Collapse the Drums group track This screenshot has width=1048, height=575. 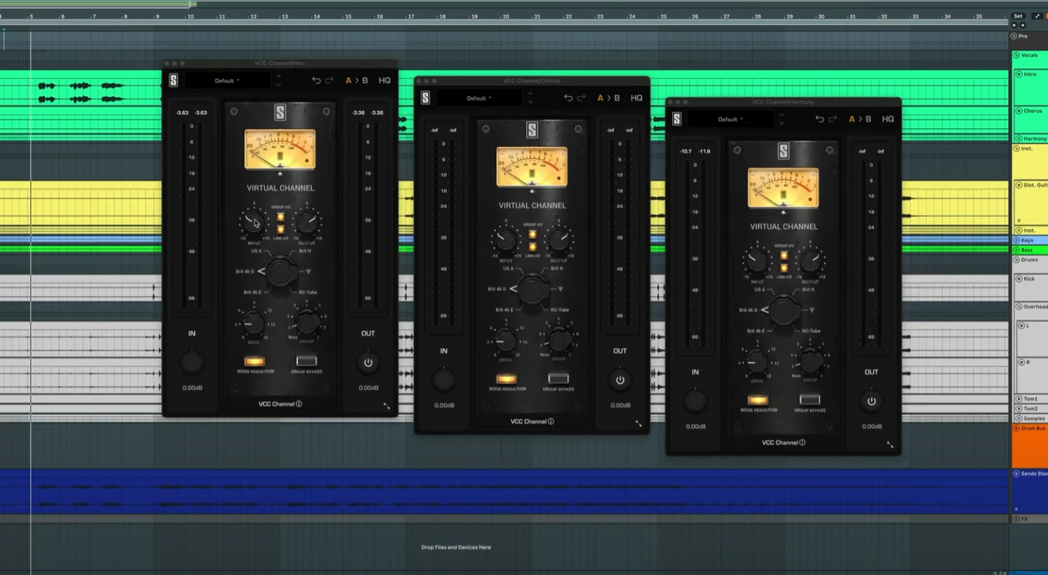[1016, 260]
